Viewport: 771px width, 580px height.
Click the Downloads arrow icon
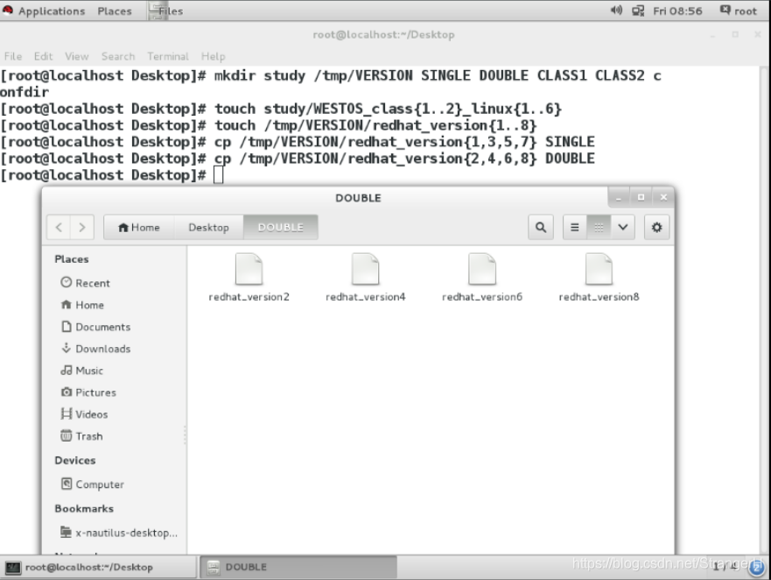66,348
